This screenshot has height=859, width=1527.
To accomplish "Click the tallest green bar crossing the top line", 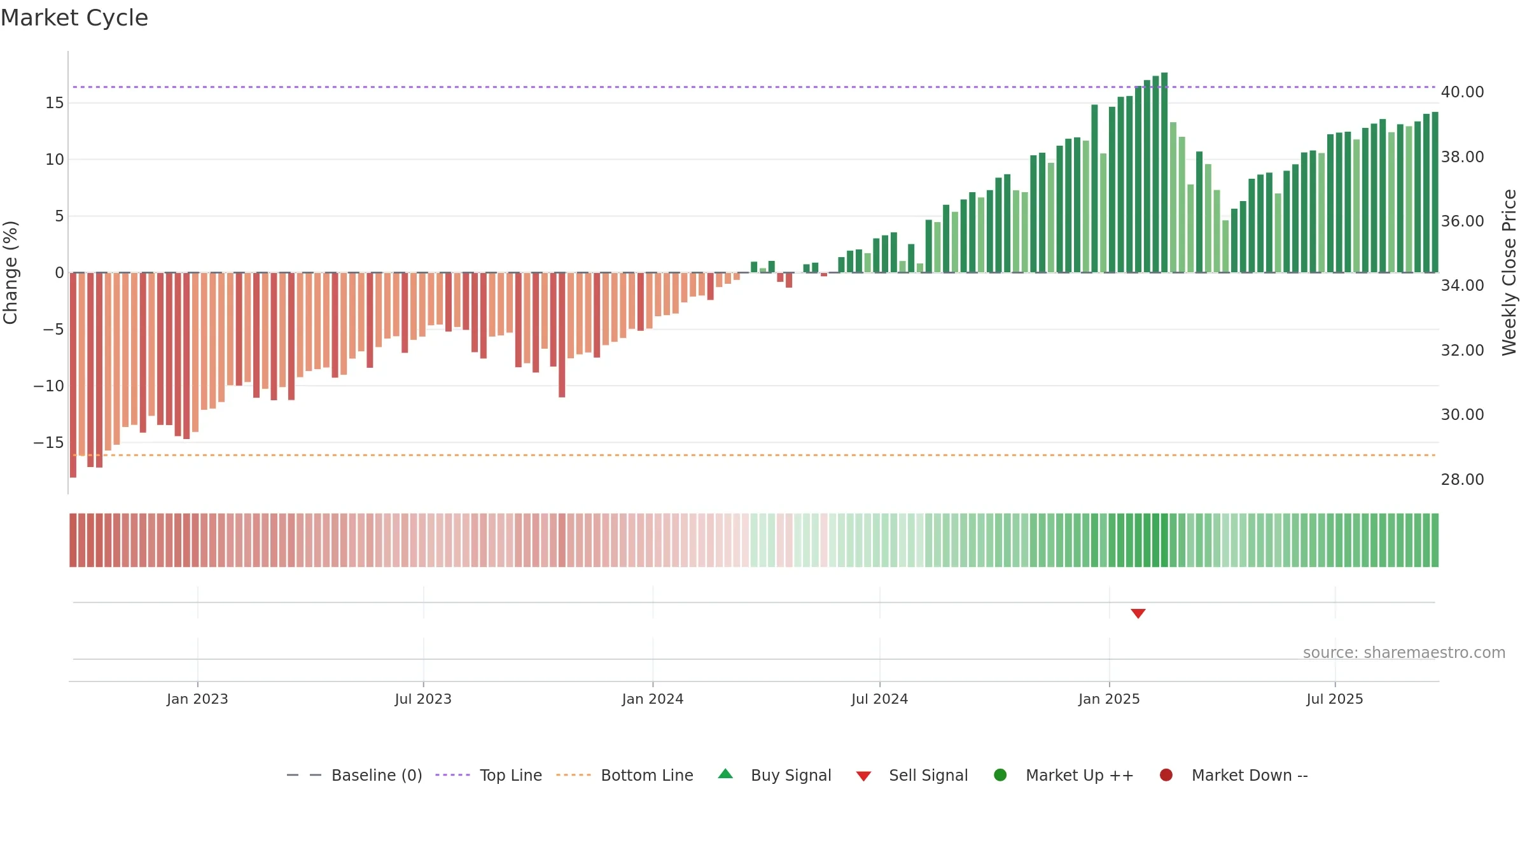I will coord(1164,172).
